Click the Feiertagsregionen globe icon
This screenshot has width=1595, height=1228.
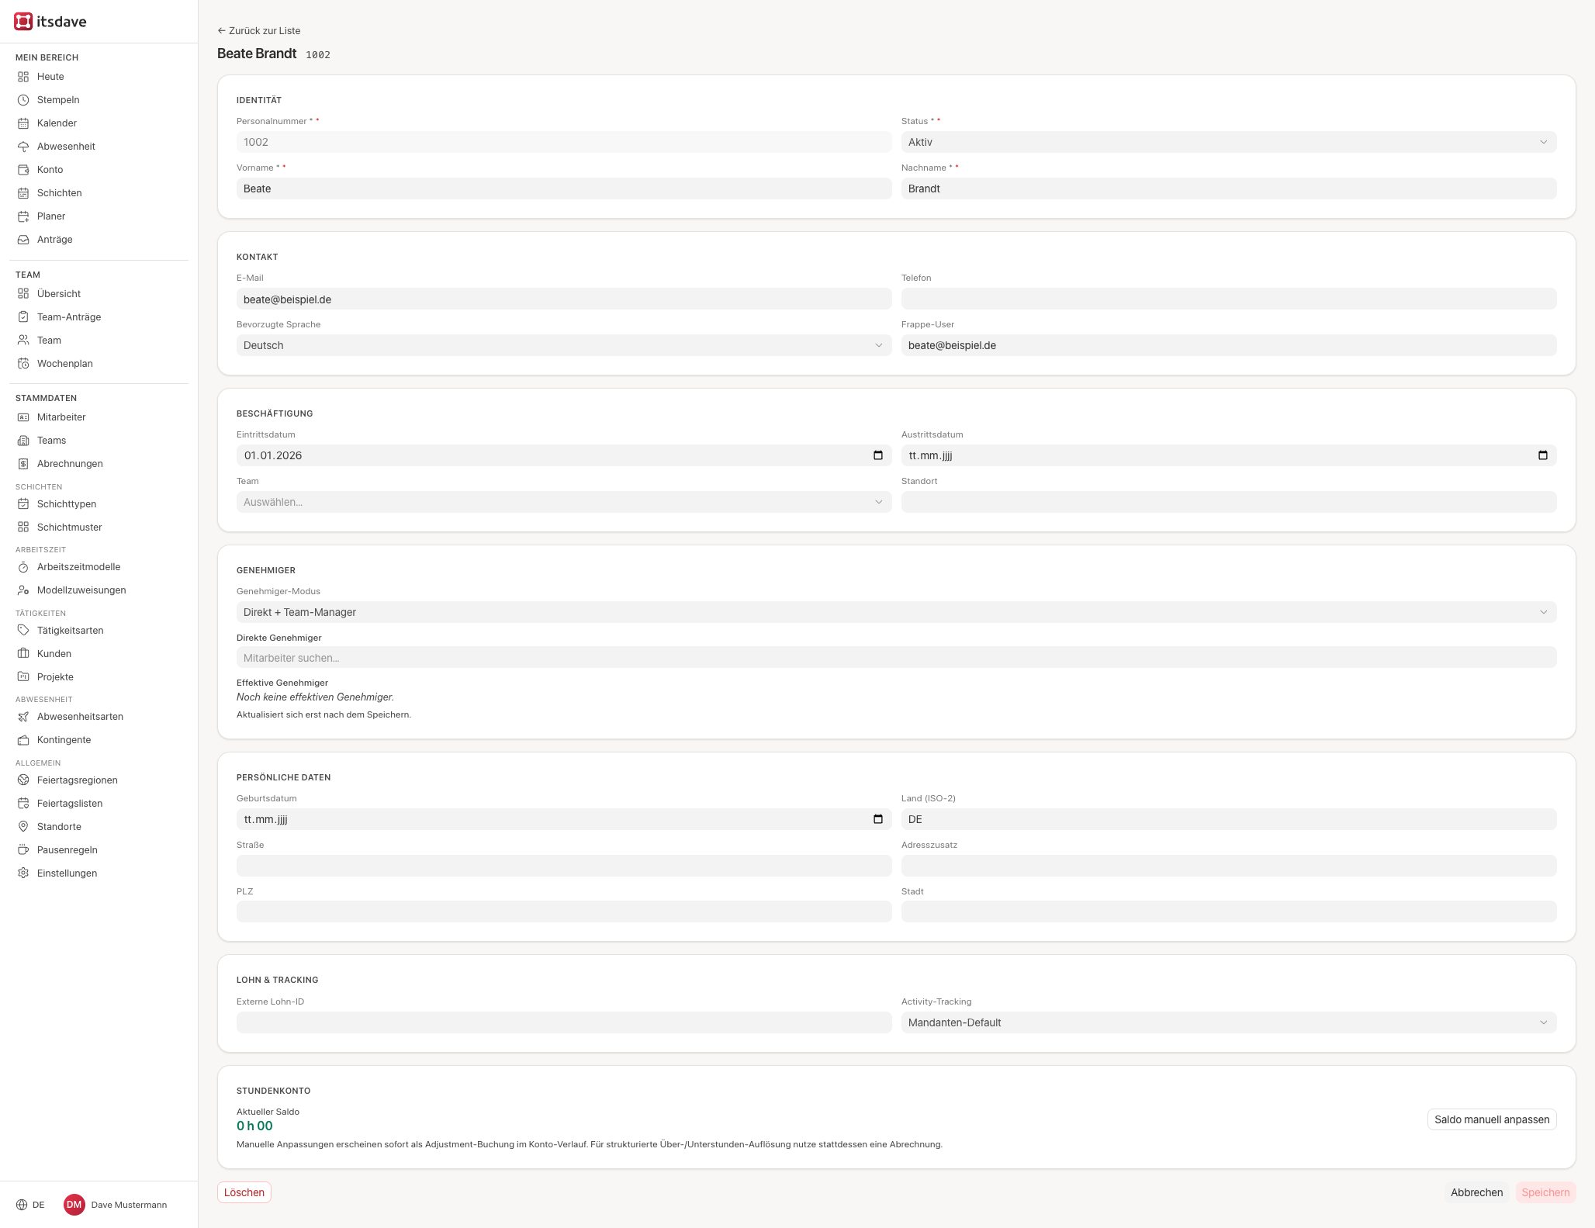pyautogui.click(x=23, y=780)
